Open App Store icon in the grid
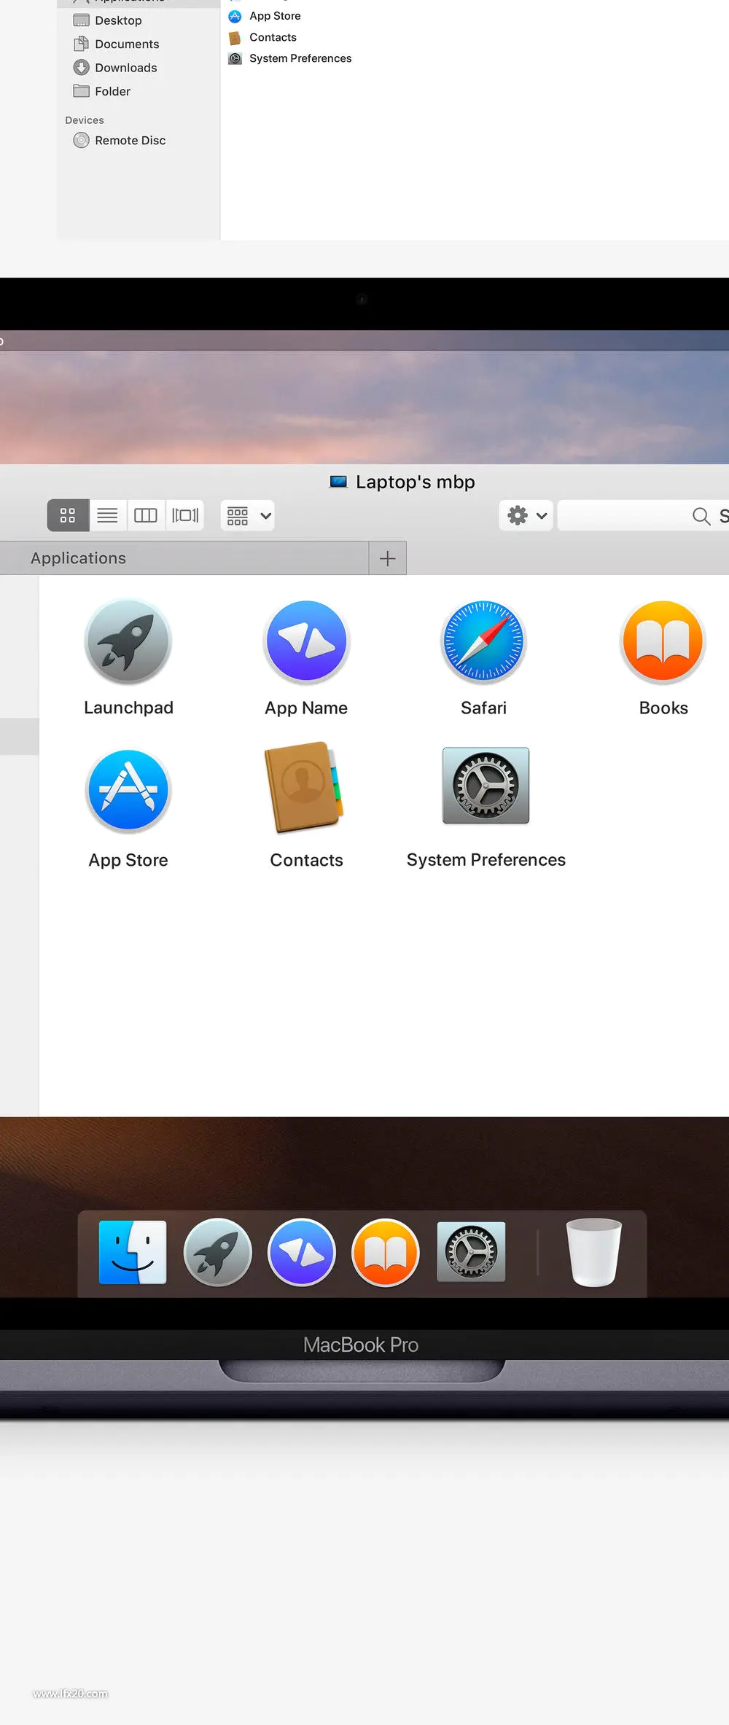Viewport: 729px width, 1725px height. (128, 791)
